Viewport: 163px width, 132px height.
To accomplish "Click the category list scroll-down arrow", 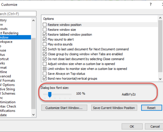I will 34,115.
